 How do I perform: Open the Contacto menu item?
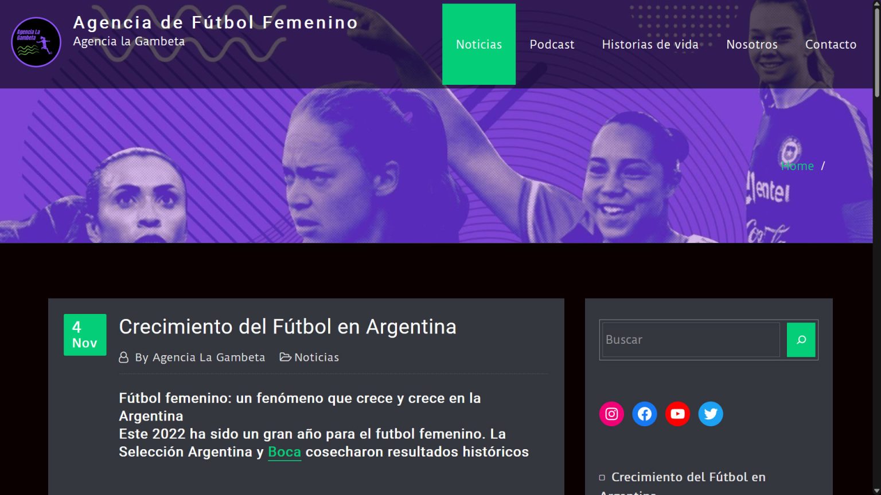pyautogui.click(x=831, y=44)
